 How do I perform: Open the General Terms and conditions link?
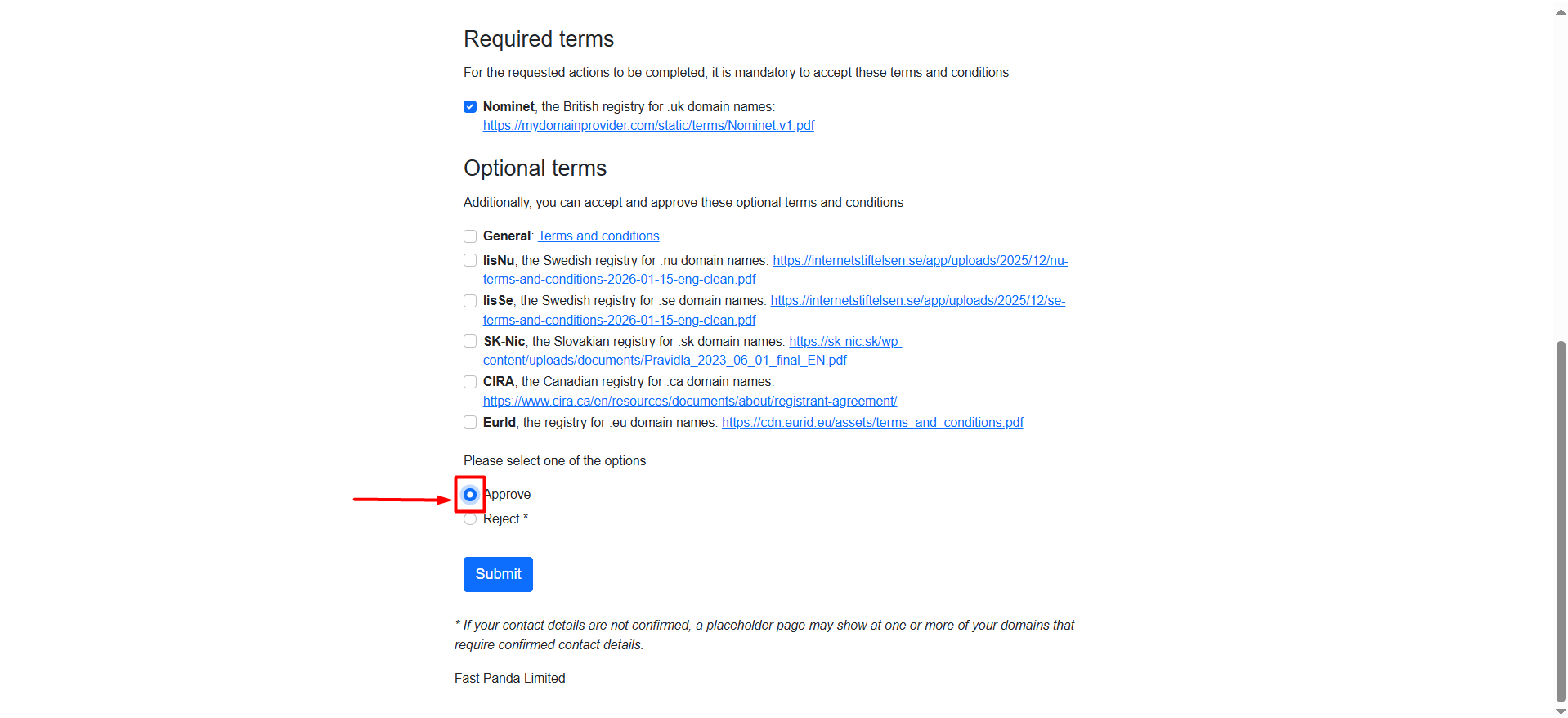click(598, 236)
